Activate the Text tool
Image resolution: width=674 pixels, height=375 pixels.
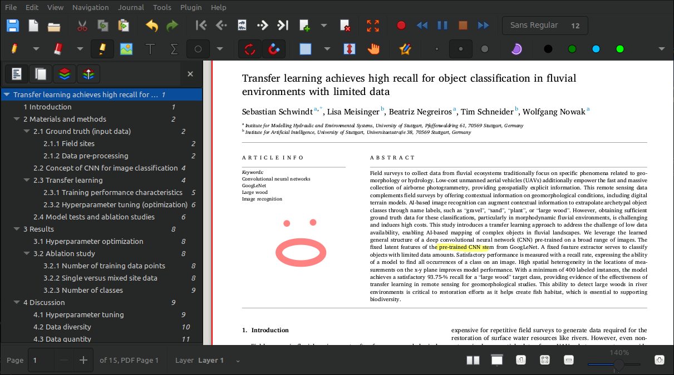[150, 49]
